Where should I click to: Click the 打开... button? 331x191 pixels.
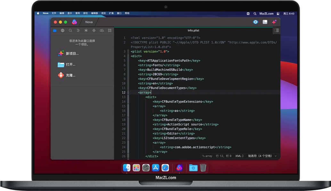click(x=67, y=65)
